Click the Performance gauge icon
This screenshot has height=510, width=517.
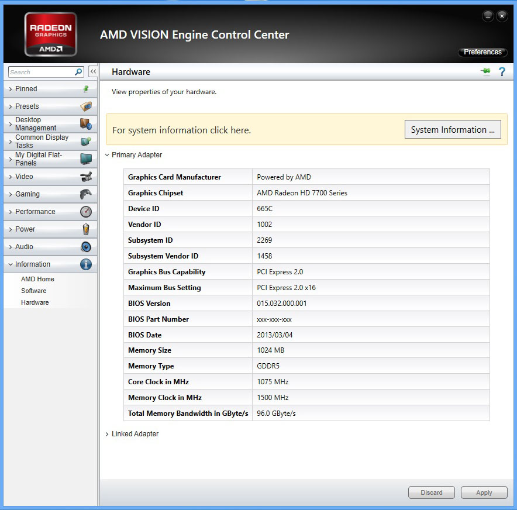click(86, 212)
